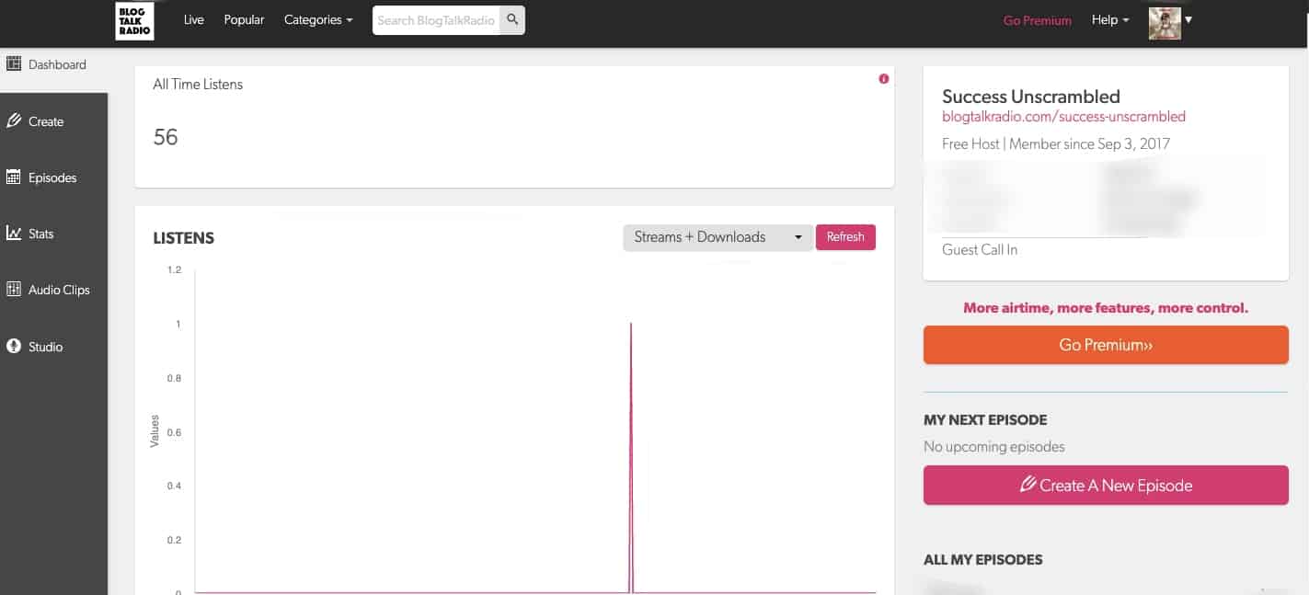The width and height of the screenshot is (1309, 595).
Task: Open the Stats chart icon
Action: click(x=14, y=233)
